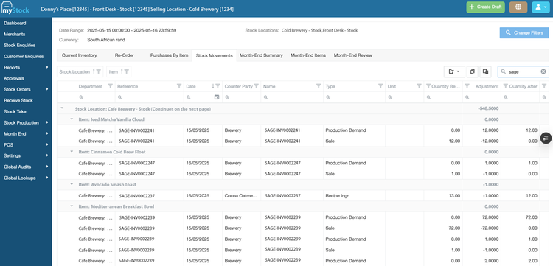Viewport: 553px width, 266px height.
Task: Click the Stock Location grouping chip
Action: pos(80,71)
